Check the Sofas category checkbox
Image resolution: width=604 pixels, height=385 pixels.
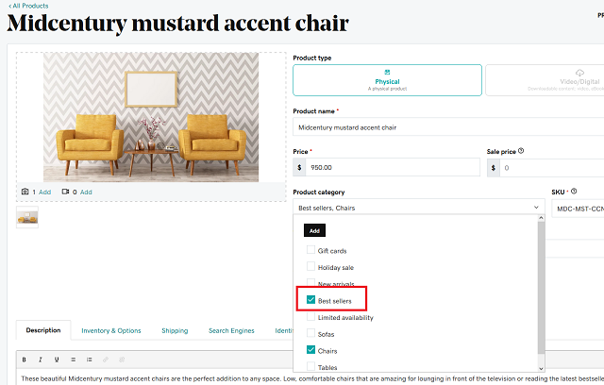311,334
